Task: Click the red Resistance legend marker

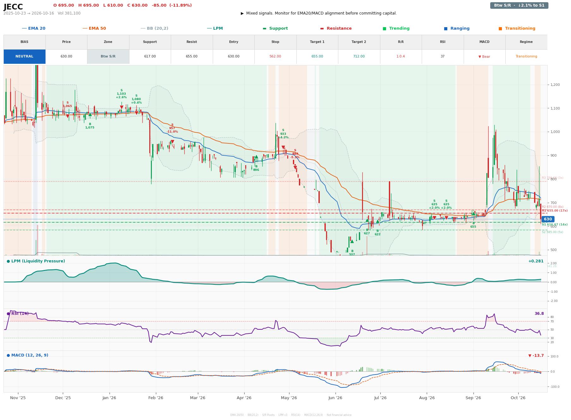Action: (322, 28)
